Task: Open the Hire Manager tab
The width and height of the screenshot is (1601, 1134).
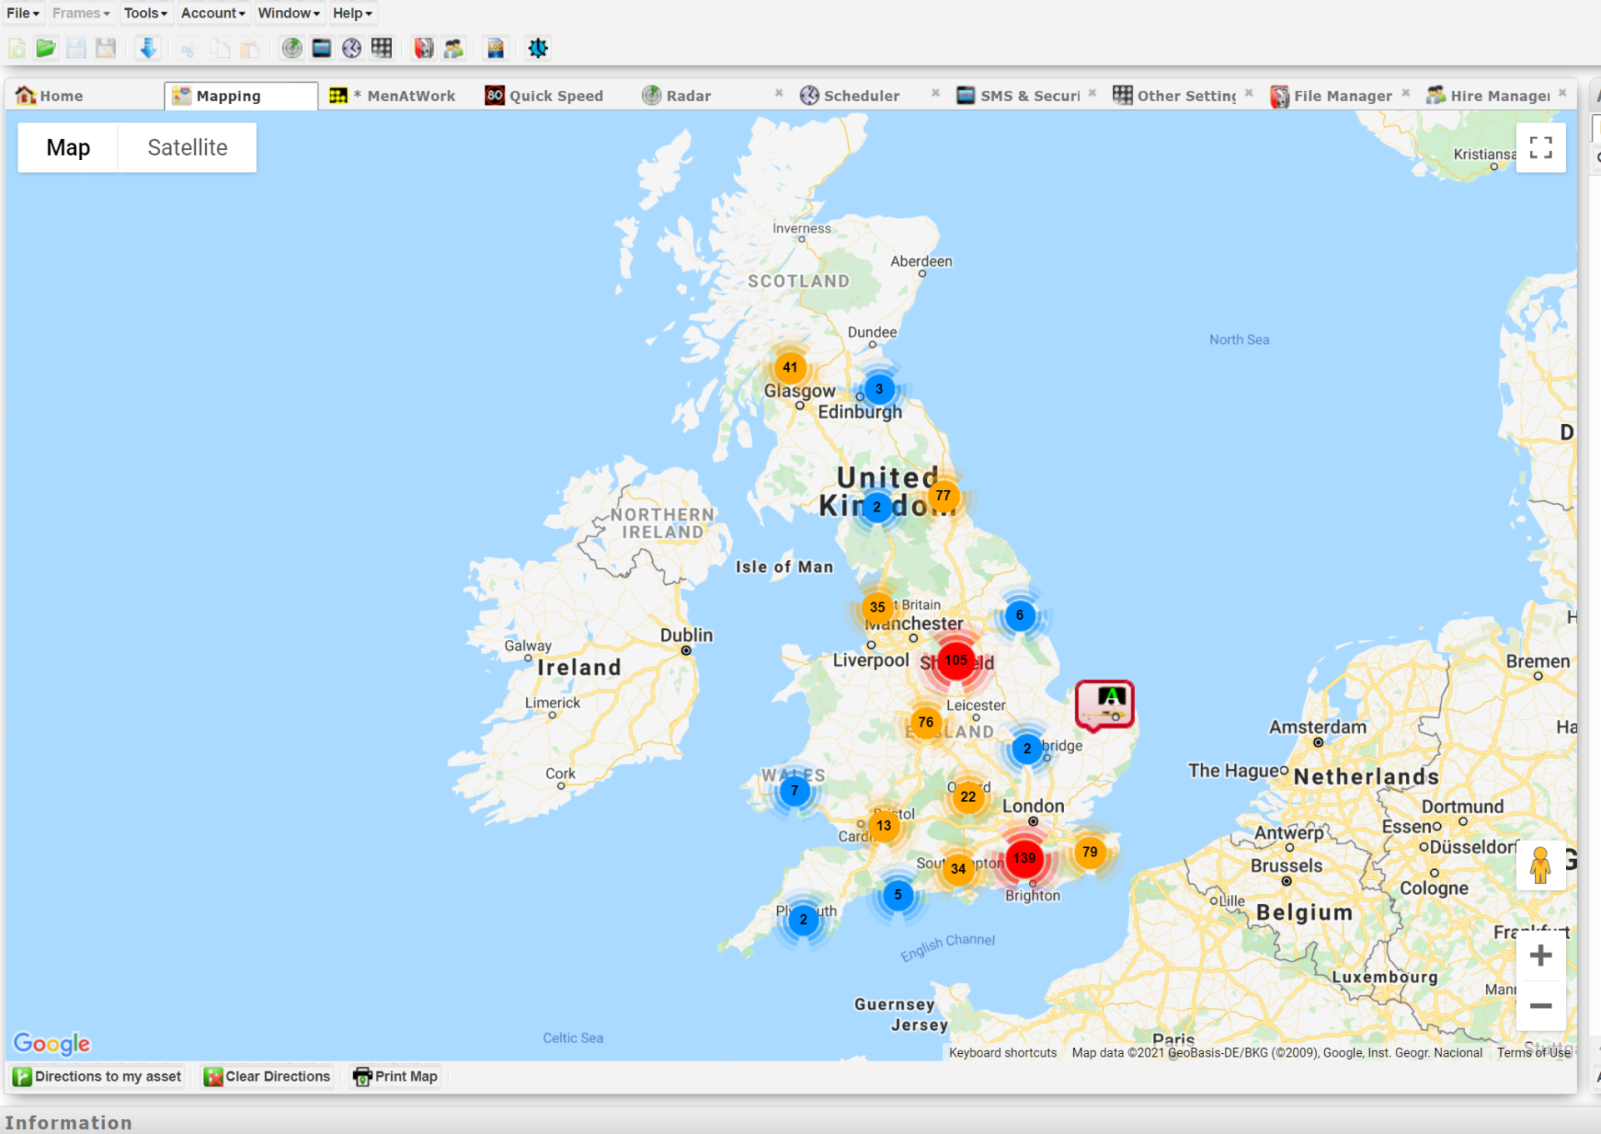Action: (1497, 95)
